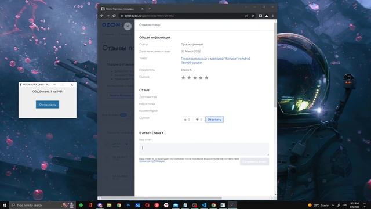Go forward in the browser
The width and height of the screenshot is (371, 209).
click(108, 16)
